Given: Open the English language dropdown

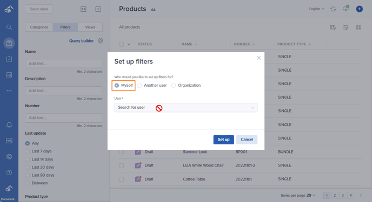Looking at the screenshot, I should pyautogui.click(x=316, y=9).
